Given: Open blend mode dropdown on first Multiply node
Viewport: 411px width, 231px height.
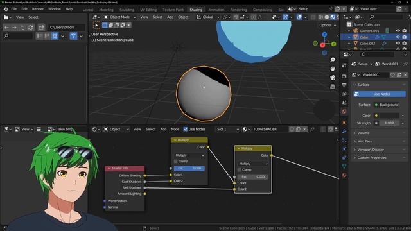Looking at the screenshot, I should (x=189, y=155).
